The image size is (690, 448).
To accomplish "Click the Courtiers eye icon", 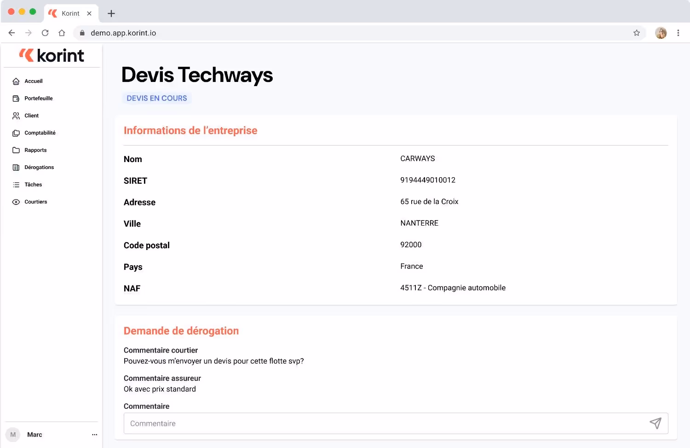I will 16,202.
